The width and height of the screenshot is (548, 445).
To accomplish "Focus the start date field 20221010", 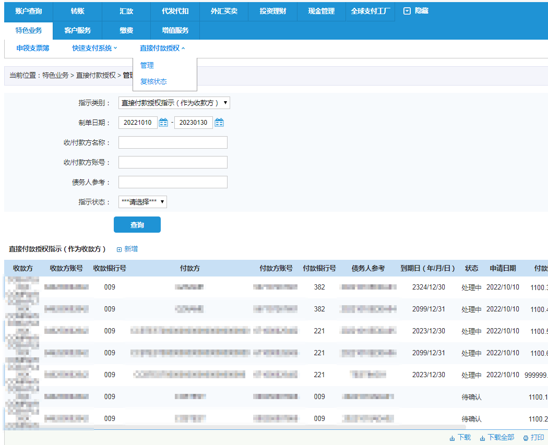I will point(138,123).
